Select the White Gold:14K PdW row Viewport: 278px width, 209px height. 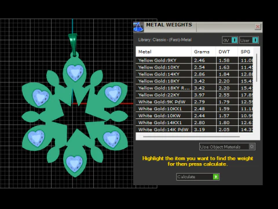[195, 129]
